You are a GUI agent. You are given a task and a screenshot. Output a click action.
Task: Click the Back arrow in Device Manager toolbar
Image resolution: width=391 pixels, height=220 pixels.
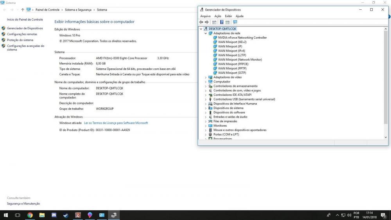coord(201,22)
